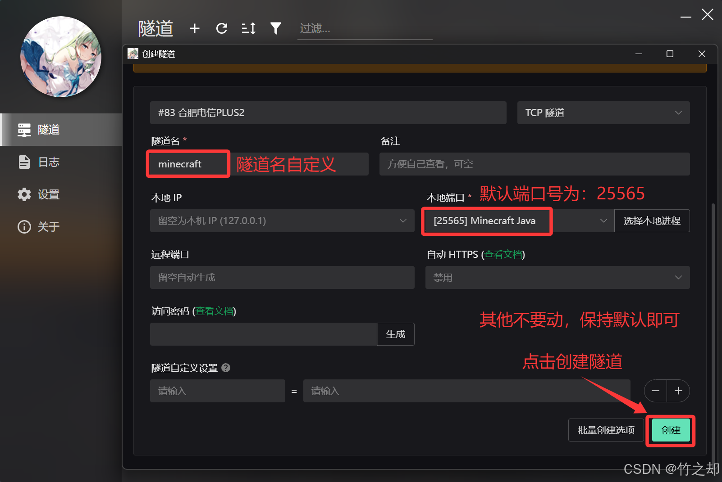The image size is (722, 482).
Task: Open the 隧道 sidebar tab
Action: [61, 130]
